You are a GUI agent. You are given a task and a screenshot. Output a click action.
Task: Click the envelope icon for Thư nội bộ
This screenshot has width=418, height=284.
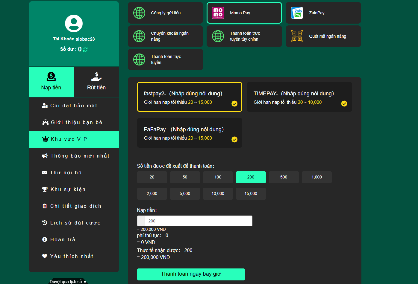[x=45, y=172]
